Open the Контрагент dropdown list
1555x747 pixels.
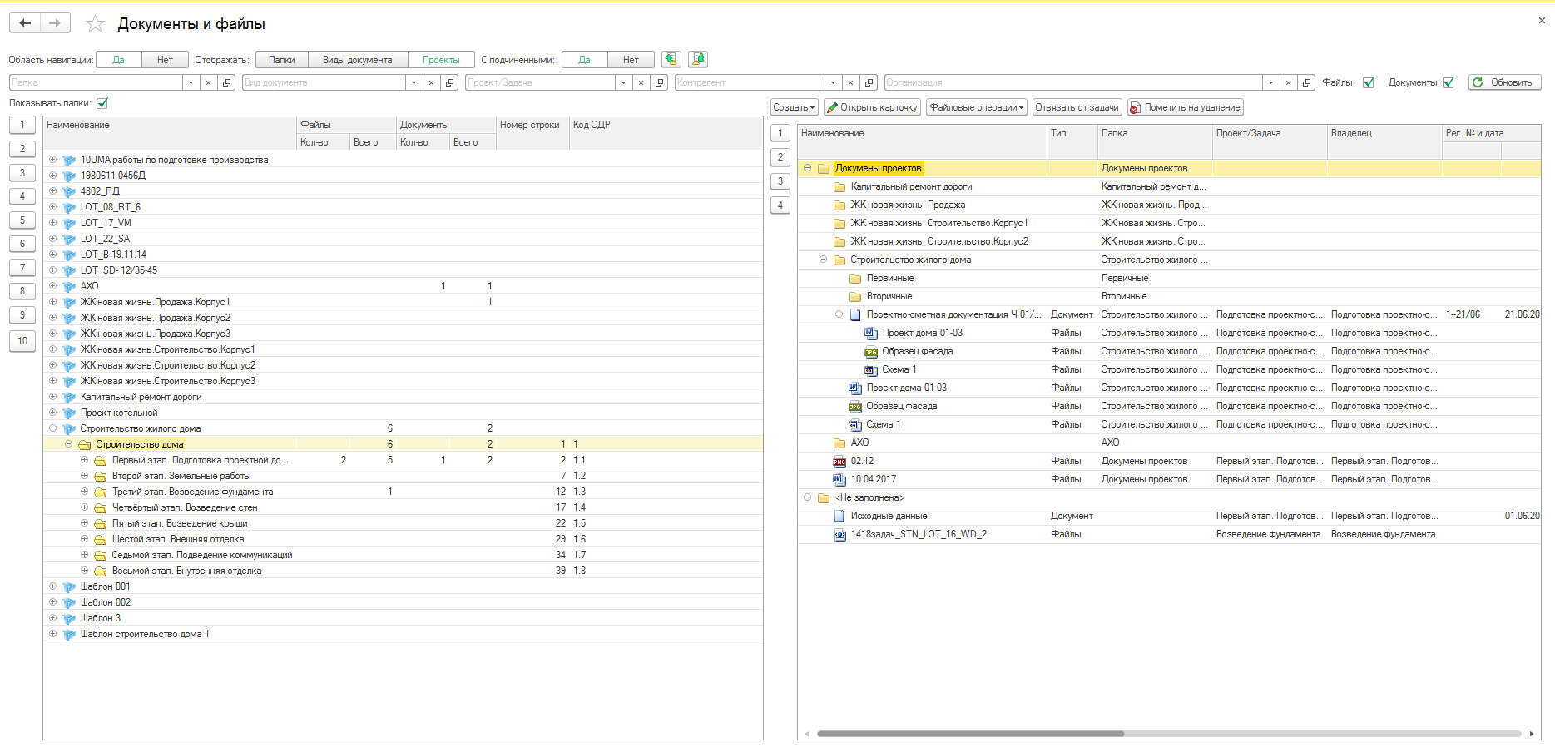[x=833, y=82]
